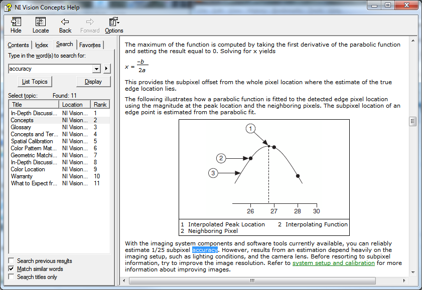Click the horizontal scrollbar right arrow
This screenshot has height=290, width=422.
point(404,280)
